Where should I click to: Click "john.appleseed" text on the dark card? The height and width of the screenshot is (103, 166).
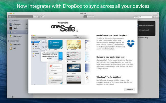(144, 30)
